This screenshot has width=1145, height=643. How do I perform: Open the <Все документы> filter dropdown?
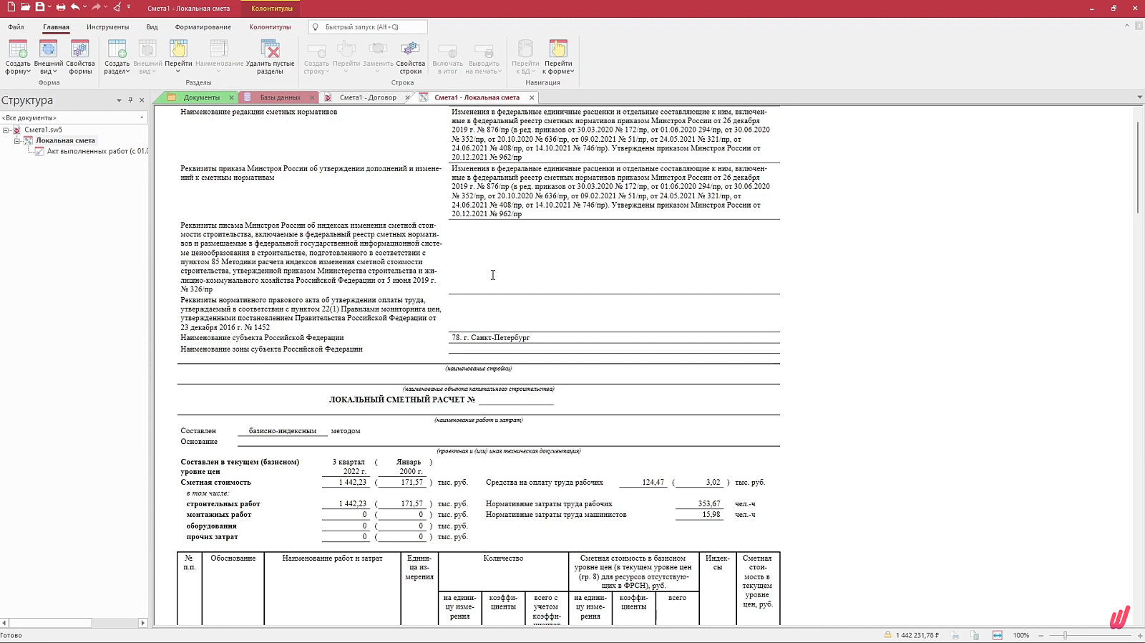[x=142, y=117]
